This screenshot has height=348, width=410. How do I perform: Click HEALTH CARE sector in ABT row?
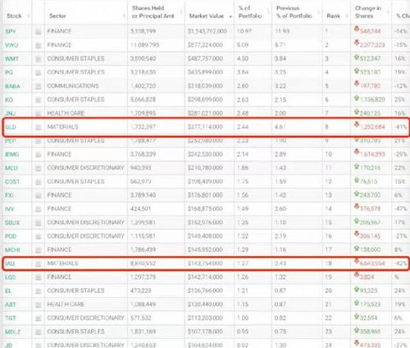tap(66, 304)
